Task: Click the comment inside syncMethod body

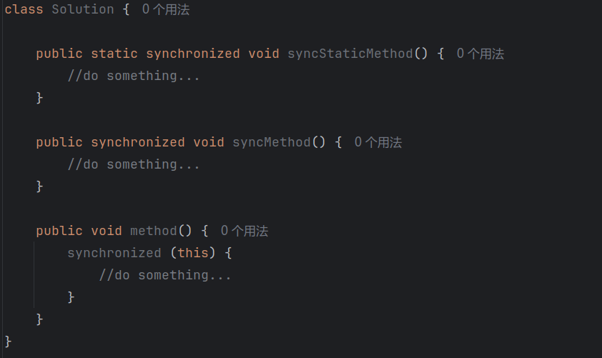Action: click(x=134, y=164)
